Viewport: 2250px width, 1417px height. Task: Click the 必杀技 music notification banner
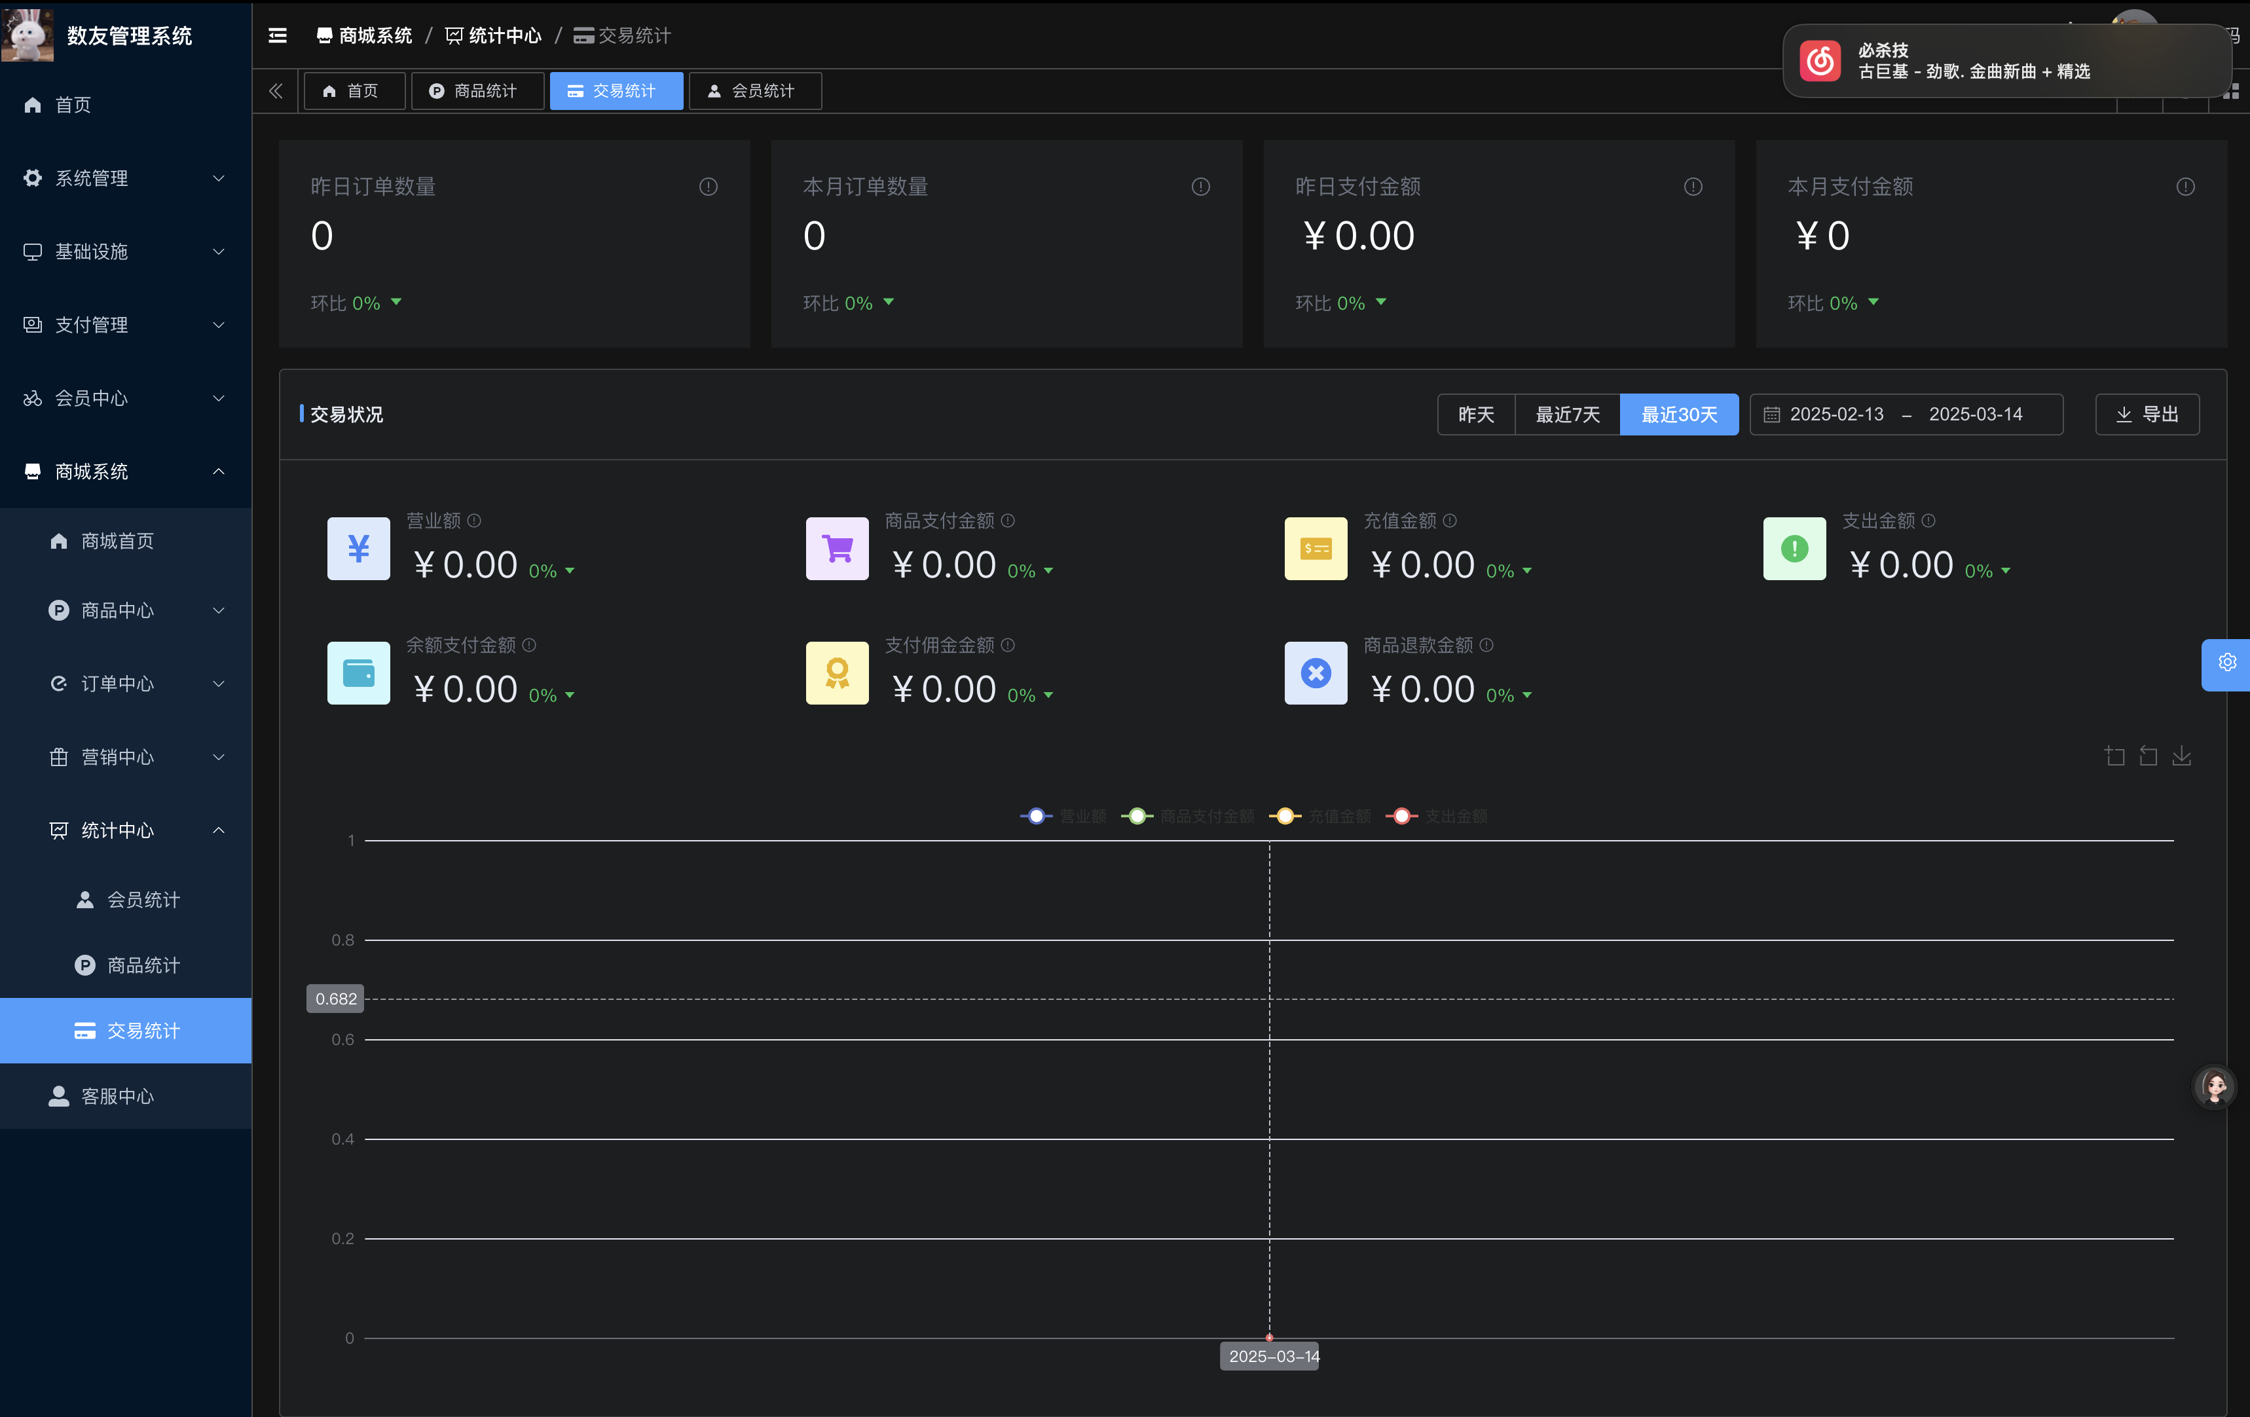(2007, 61)
